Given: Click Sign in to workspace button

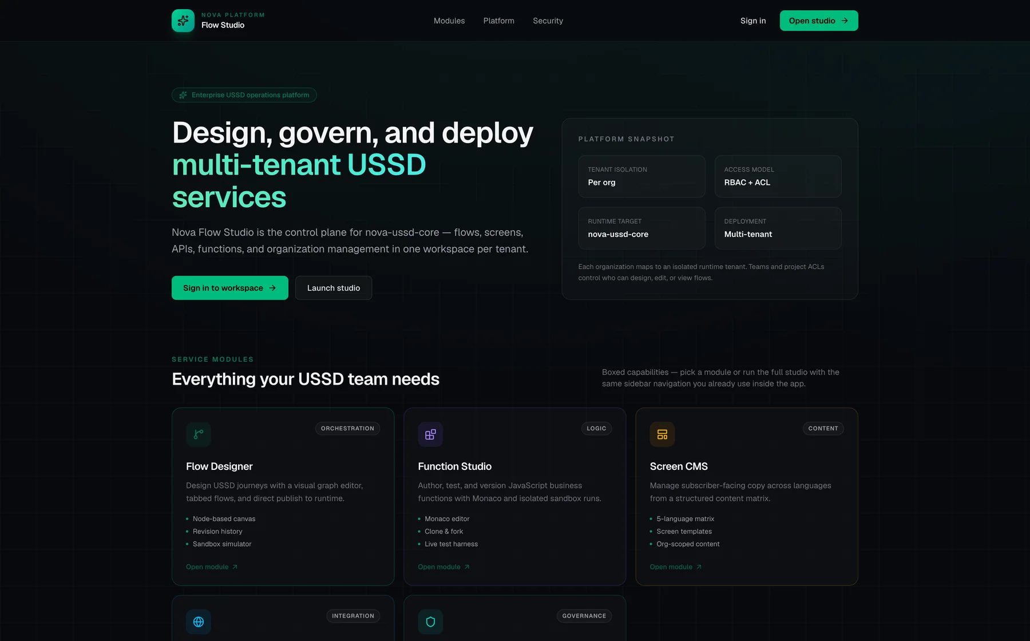Looking at the screenshot, I should tap(230, 288).
